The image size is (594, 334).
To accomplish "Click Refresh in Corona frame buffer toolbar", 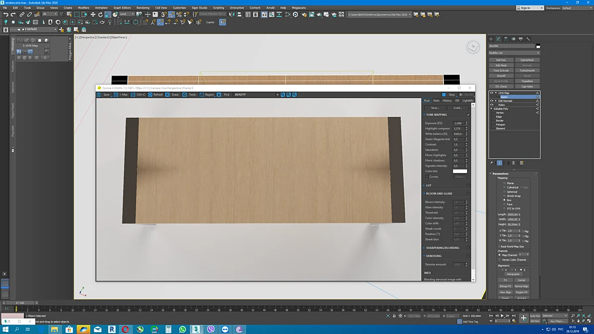I will coord(156,95).
